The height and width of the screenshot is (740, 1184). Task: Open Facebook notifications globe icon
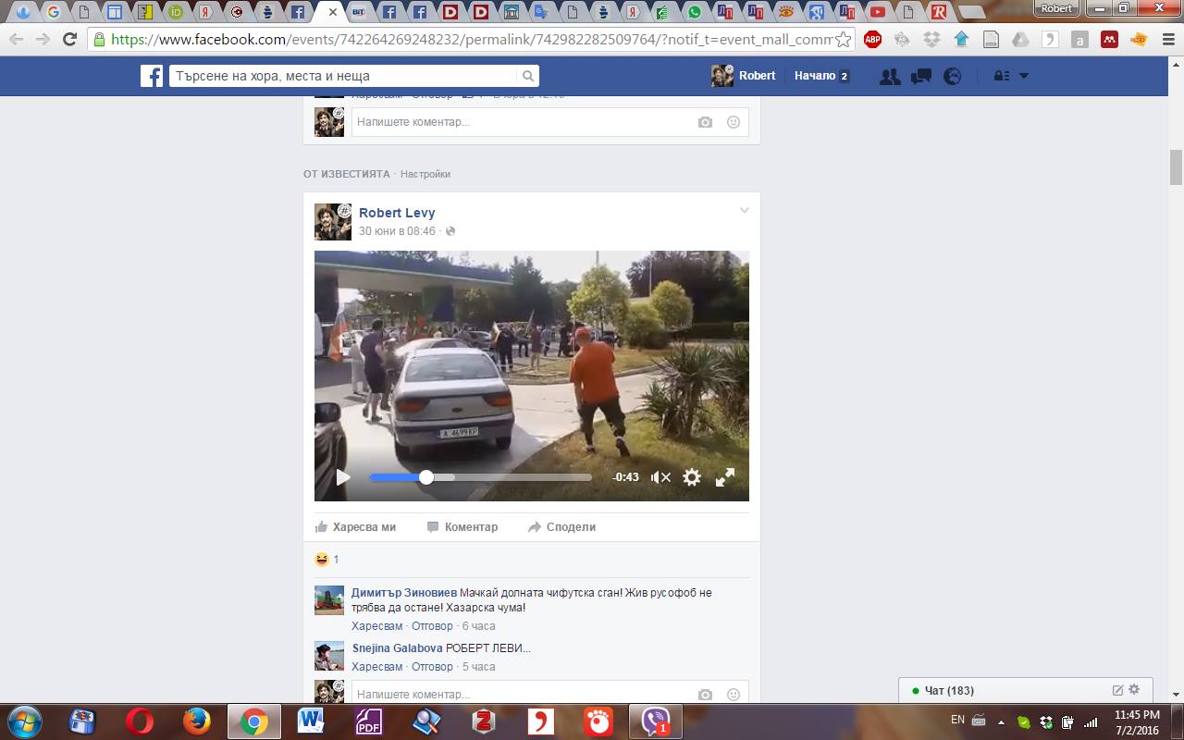(x=952, y=77)
